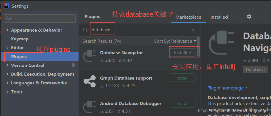
Task: Expand Appearance & Behavior section
Action: [8, 30]
